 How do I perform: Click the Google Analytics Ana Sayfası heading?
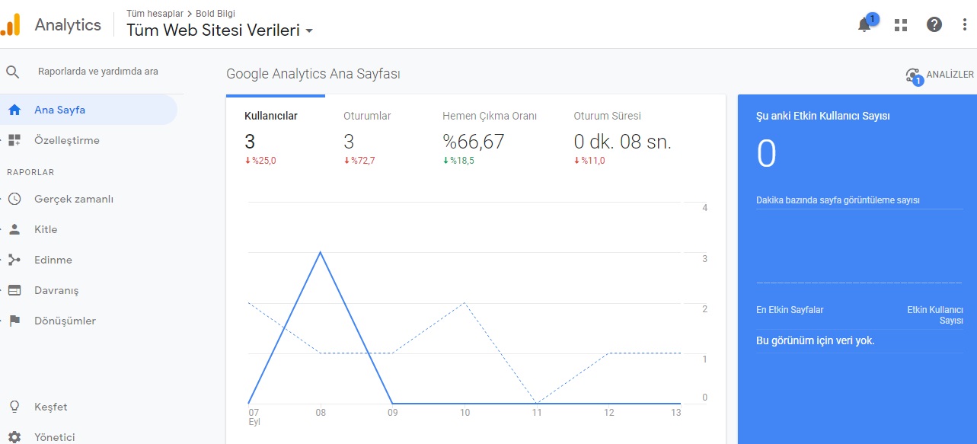(314, 74)
